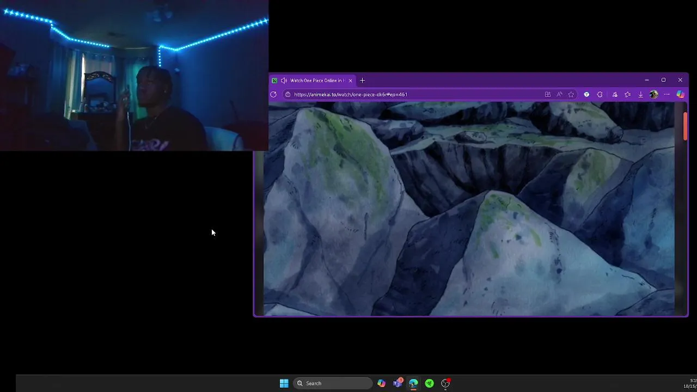Close the browser window
Screen dimensions: 697x392
680,80
